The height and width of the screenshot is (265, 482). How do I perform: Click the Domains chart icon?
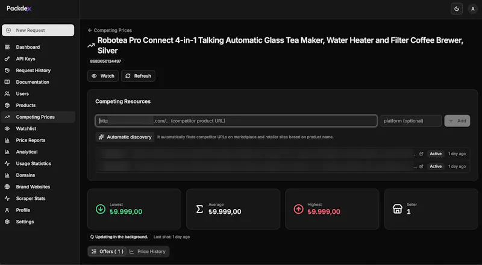7,175
